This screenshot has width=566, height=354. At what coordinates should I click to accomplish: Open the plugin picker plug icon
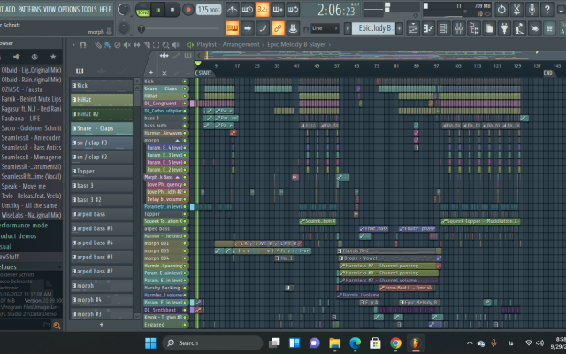coord(504,28)
